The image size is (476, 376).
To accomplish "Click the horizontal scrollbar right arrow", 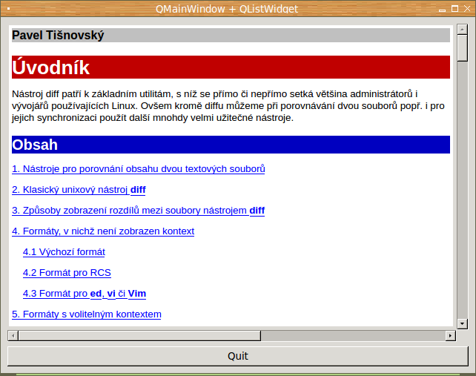I will [x=451, y=336].
